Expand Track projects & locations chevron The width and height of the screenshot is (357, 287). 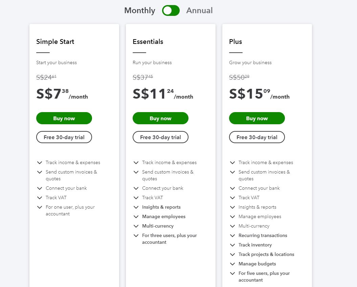tap(232, 254)
